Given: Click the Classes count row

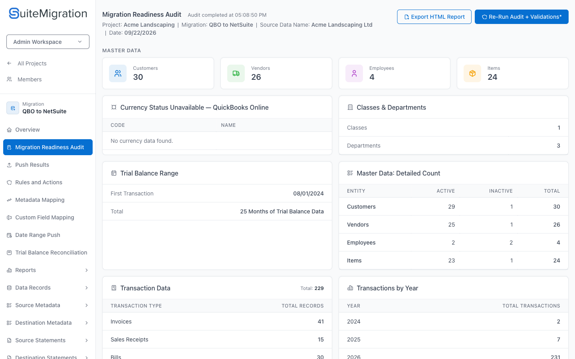Looking at the screenshot, I should (x=454, y=128).
